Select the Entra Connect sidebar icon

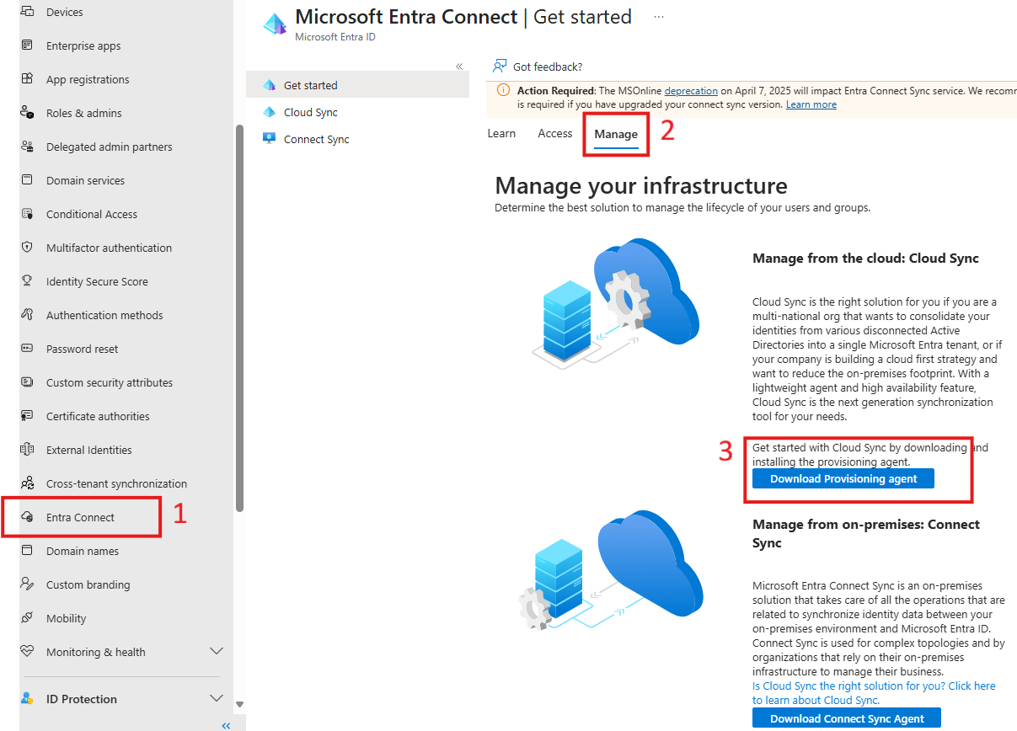tap(27, 517)
